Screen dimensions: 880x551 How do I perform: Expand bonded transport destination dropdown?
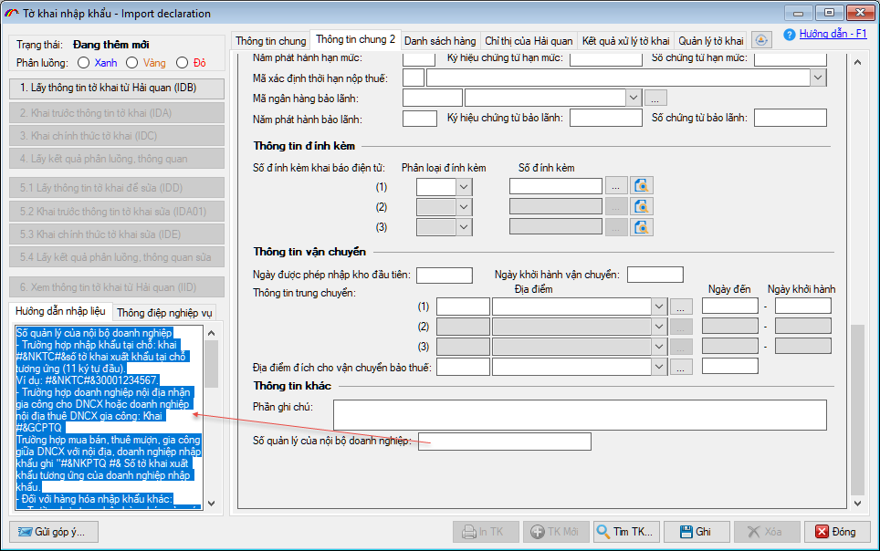tap(659, 367)
